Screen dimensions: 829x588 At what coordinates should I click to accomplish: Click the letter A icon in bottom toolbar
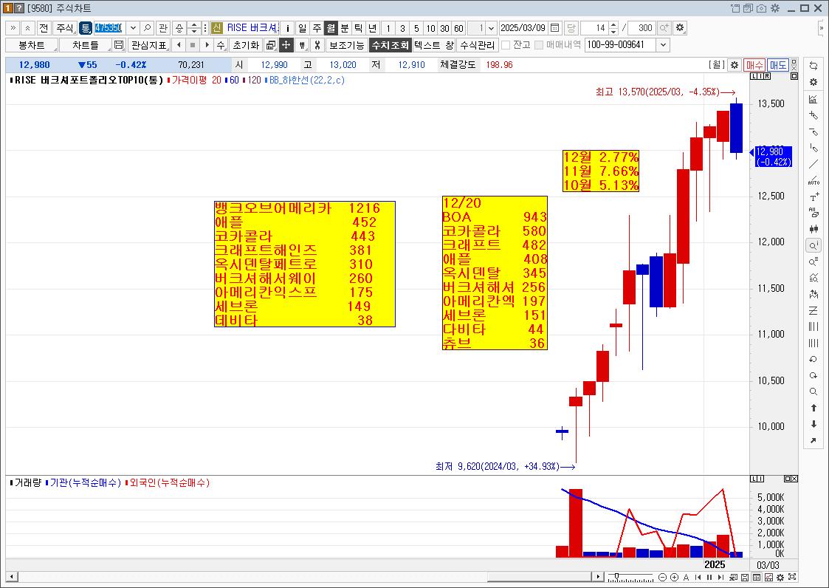(687, 578)
